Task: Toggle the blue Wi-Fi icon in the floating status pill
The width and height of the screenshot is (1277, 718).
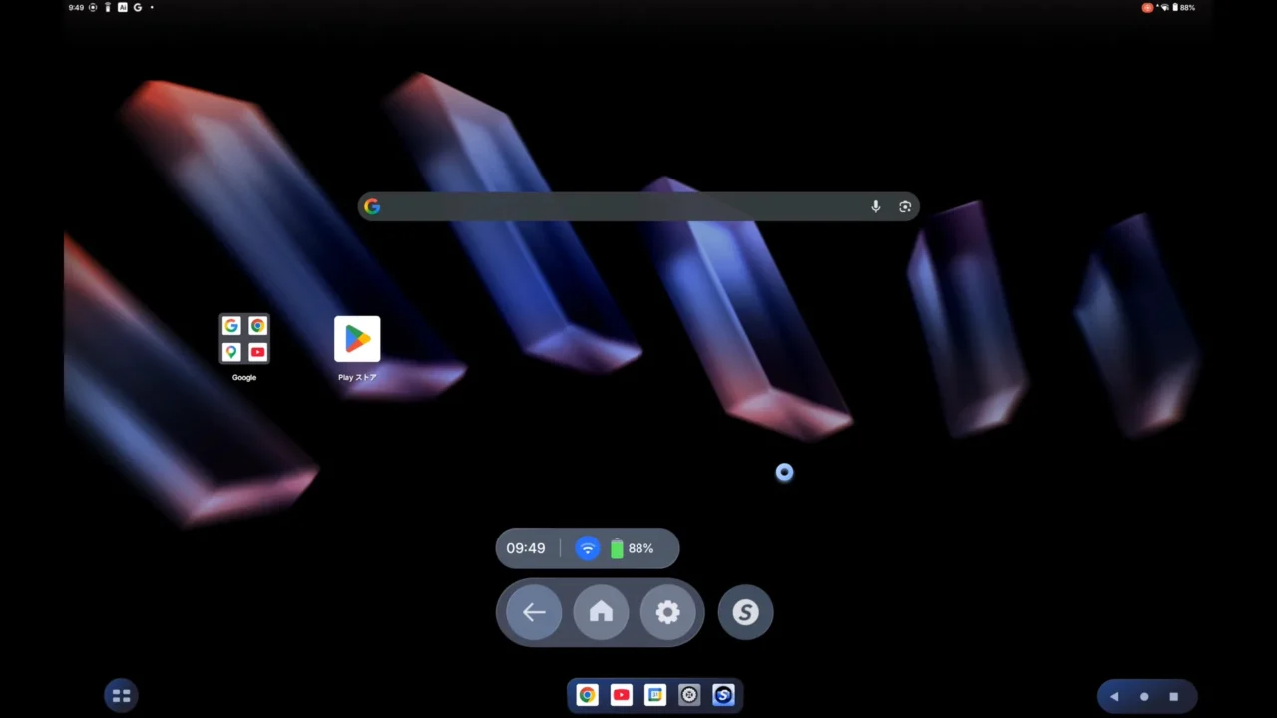Action: click(588, 548)
